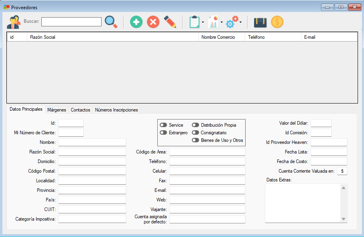364x237 pixels.
Task: Click the suppliers people icon
Action: pyautogui.click(x=14, y=22)
